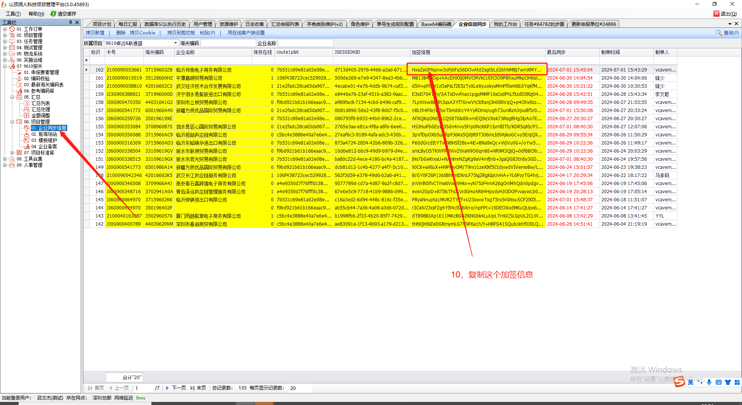Click the 下一页 next page arrow
This screenshot has width=742, height=405.
[x=167, y=388]
